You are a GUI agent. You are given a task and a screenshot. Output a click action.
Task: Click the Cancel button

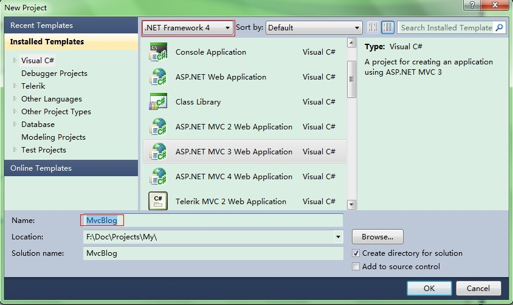coord(478,289)
